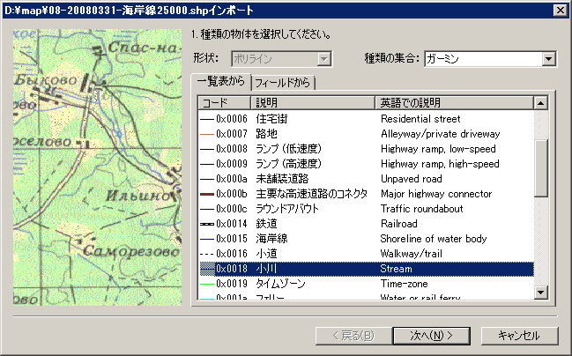This screenshot has height=356, width=572.
Task: Click the list scrollbar down arrow
Action: (x=540, y=293)
